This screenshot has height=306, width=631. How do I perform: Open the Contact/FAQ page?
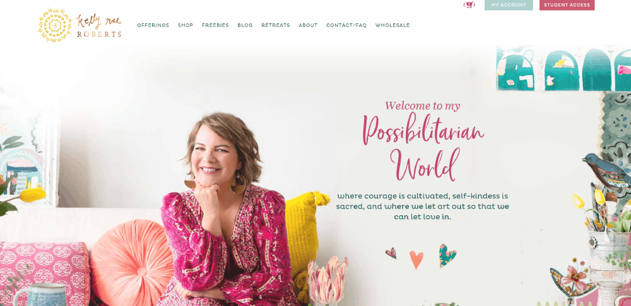pyautogui.click(x=346, y=25)
